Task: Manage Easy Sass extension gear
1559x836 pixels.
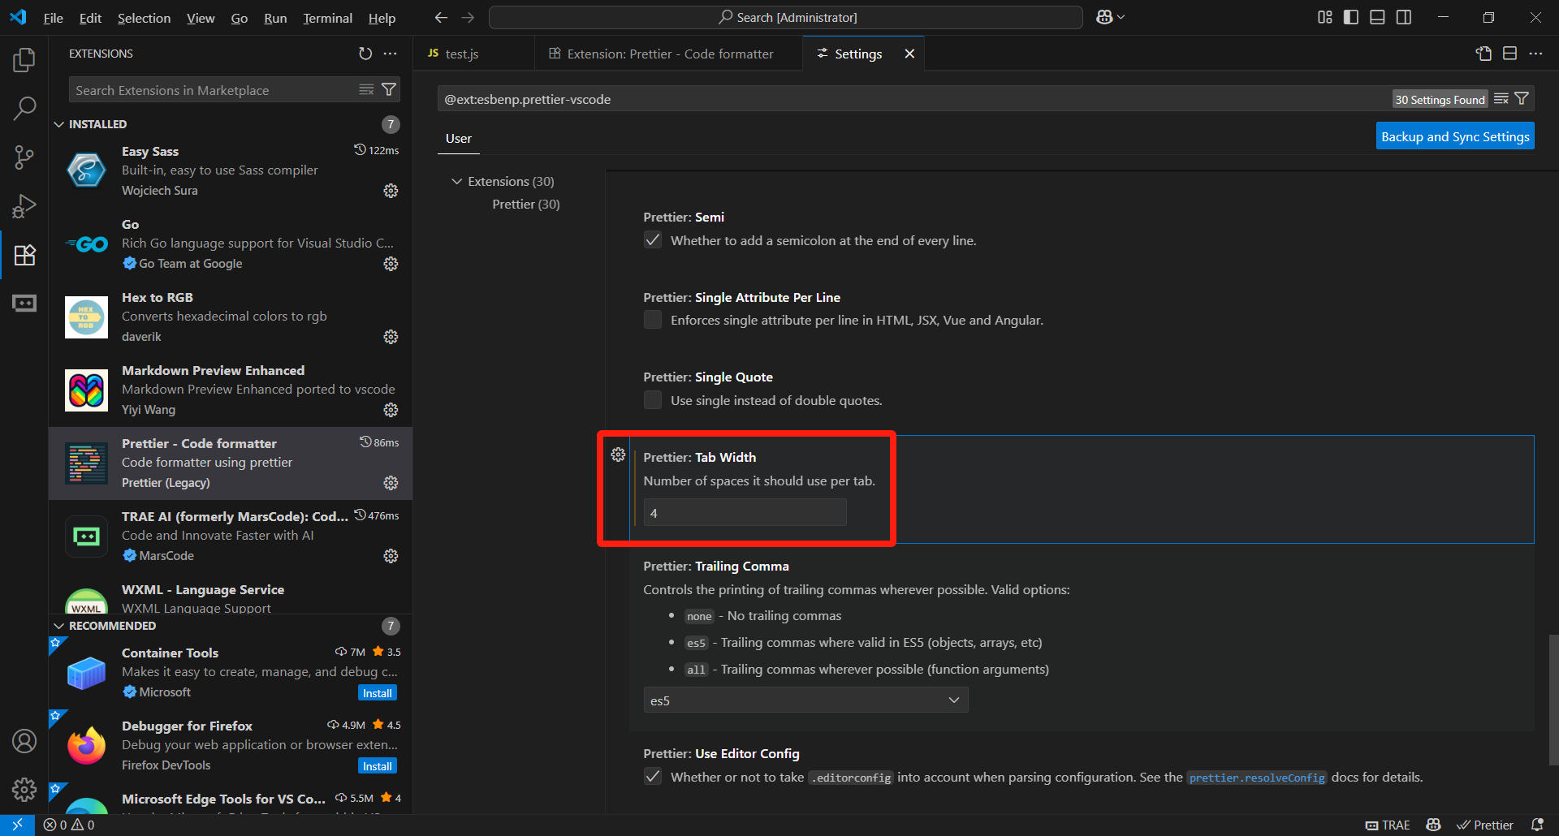Action: (391, 191)
